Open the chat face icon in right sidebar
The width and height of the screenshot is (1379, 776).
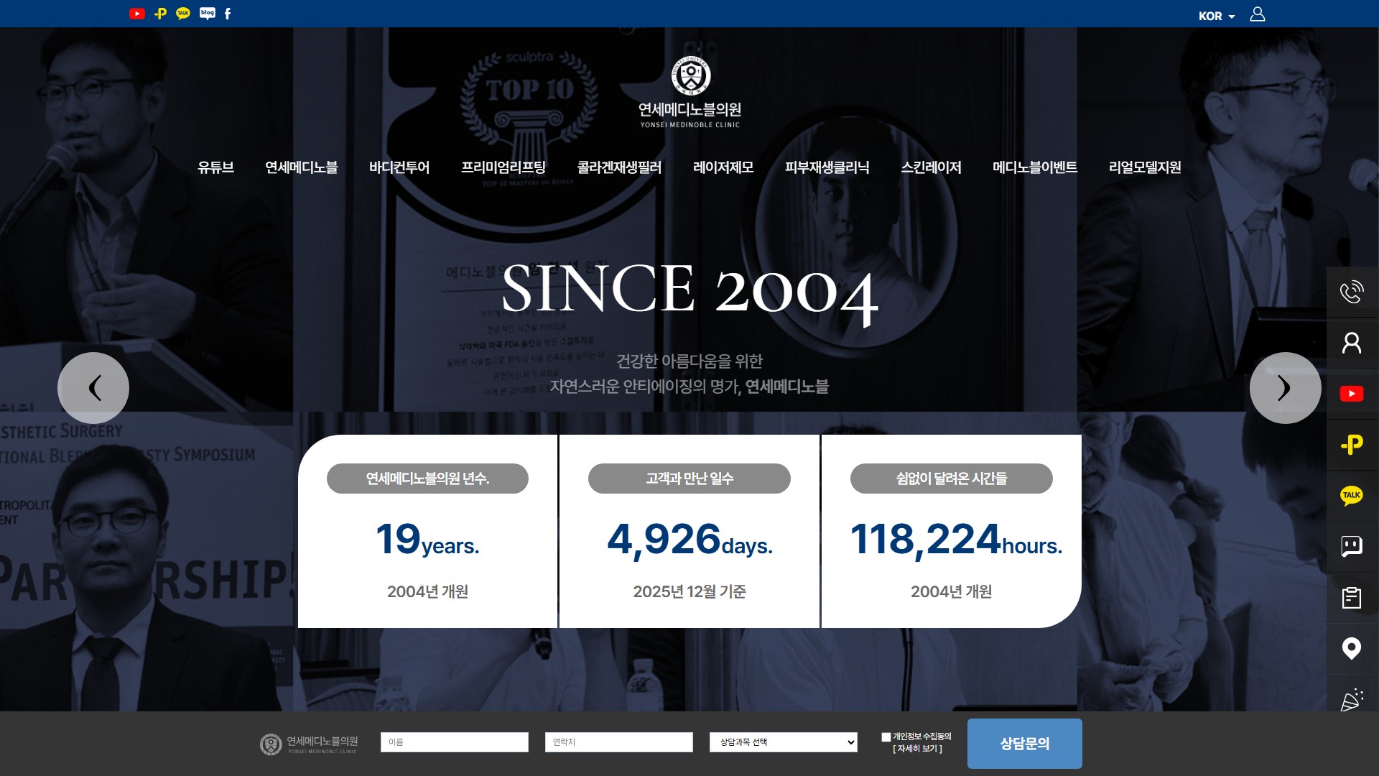click(x=1352, y=547)
